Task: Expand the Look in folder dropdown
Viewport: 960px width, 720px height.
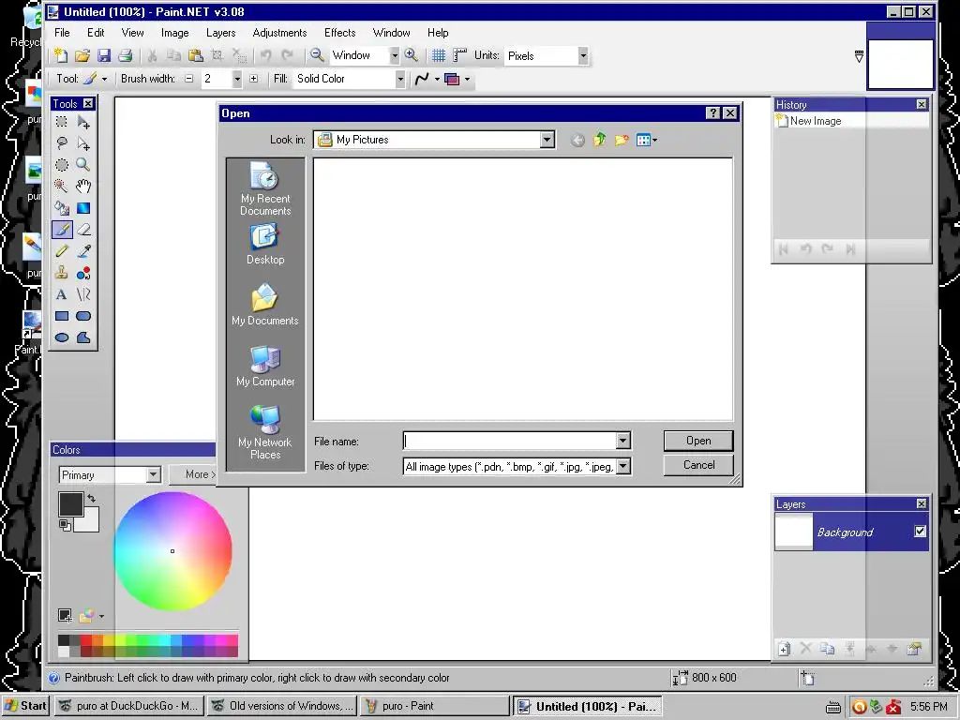Action: tap(547, 140)
